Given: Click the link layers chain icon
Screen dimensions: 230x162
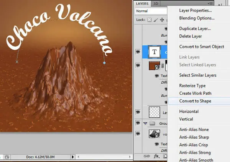Looking at the screenshot, I should [146, 156].
